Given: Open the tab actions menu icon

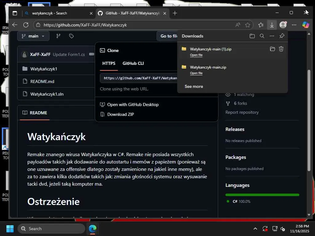Looking at the screenshot, I should [15, 13].
